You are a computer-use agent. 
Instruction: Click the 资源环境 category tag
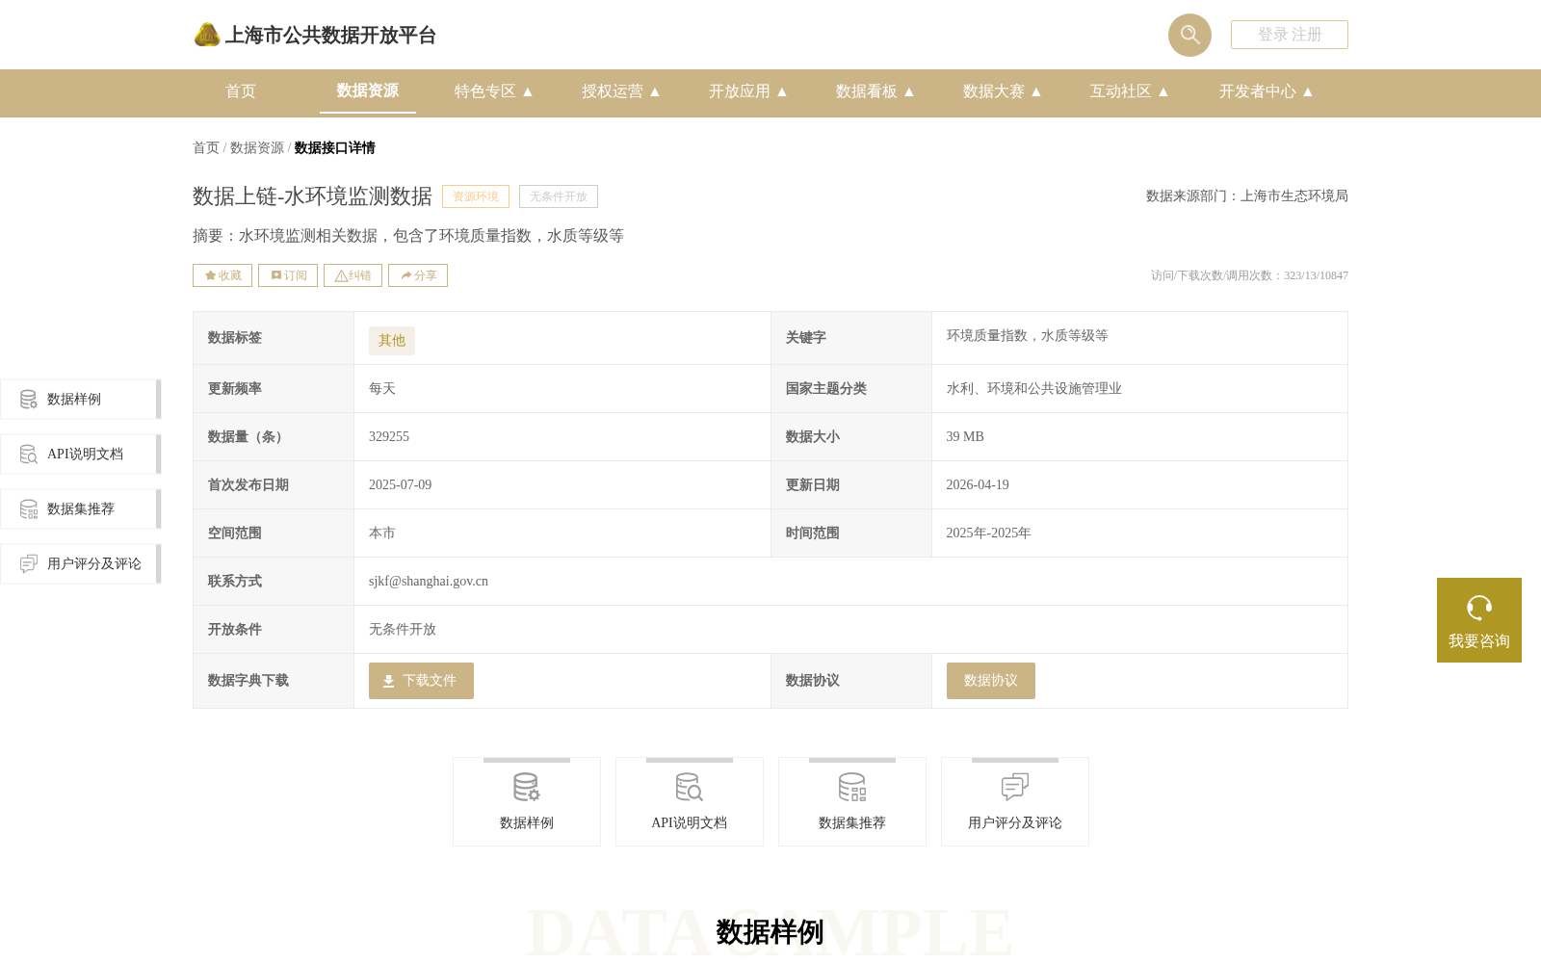click(x=476, y=196)
